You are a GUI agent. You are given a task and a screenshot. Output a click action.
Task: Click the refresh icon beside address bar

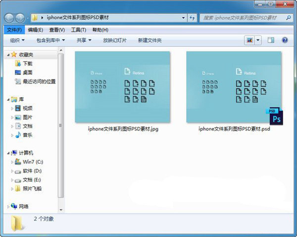(x=192, y=18)
